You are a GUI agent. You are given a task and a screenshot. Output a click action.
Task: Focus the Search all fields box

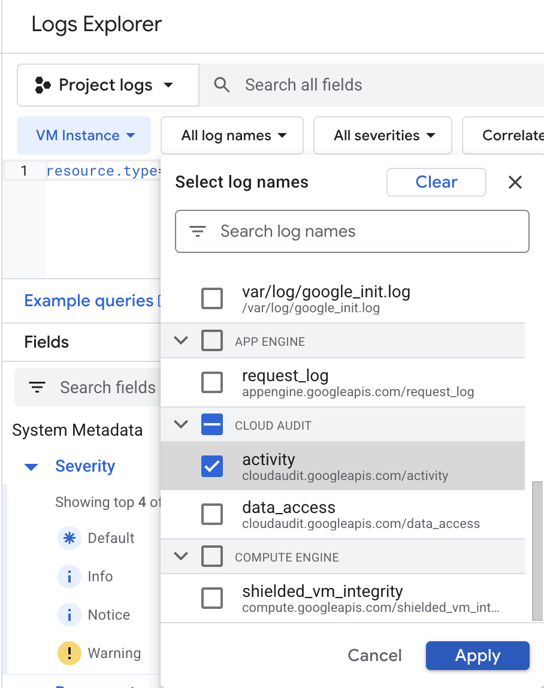point(372,85)
